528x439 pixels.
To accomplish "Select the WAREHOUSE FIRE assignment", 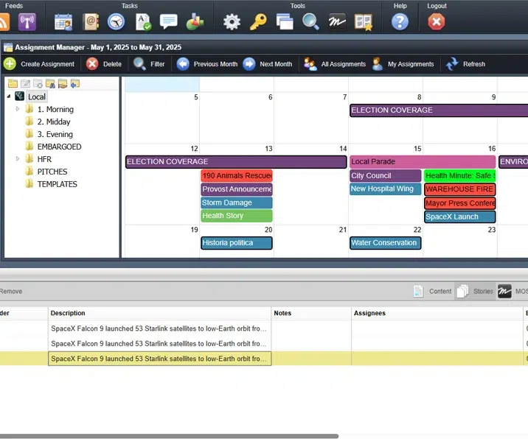I will (x=459, y=189).
